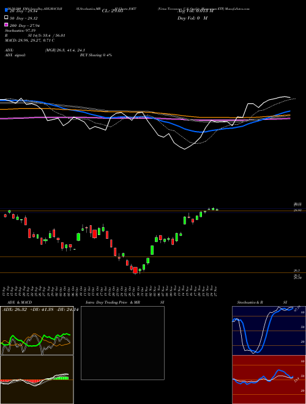Image resolution: width=306 pixels, height=404 pixels.
Task: Click the 'BUY Slowing @ 4%' signal text
Action: tap(96, 55)
